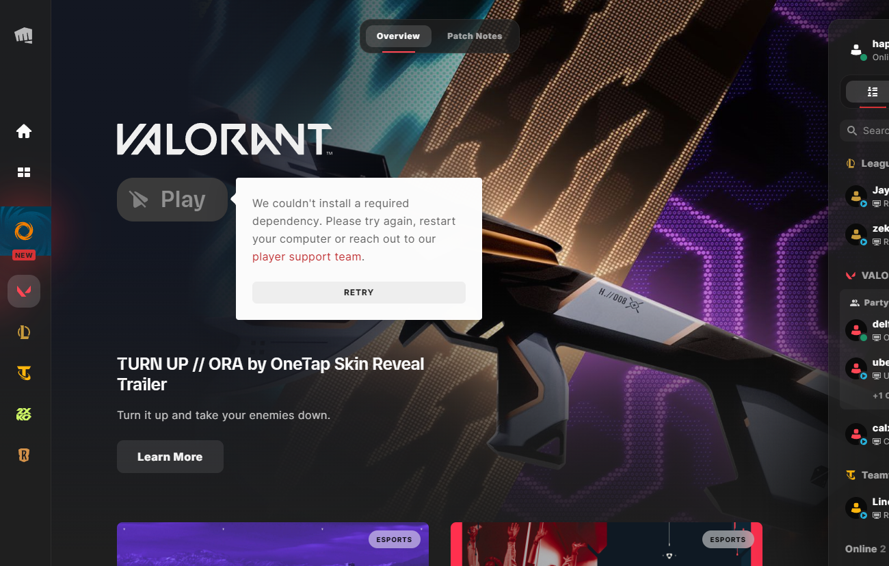889x566 pixels.
Task: Click the friends search field
Action: pyautogui.click(x=864, y=131)
